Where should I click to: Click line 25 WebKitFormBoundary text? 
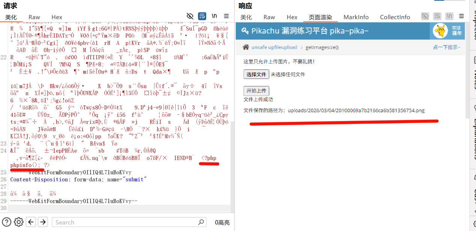click(x=71, y=172)
